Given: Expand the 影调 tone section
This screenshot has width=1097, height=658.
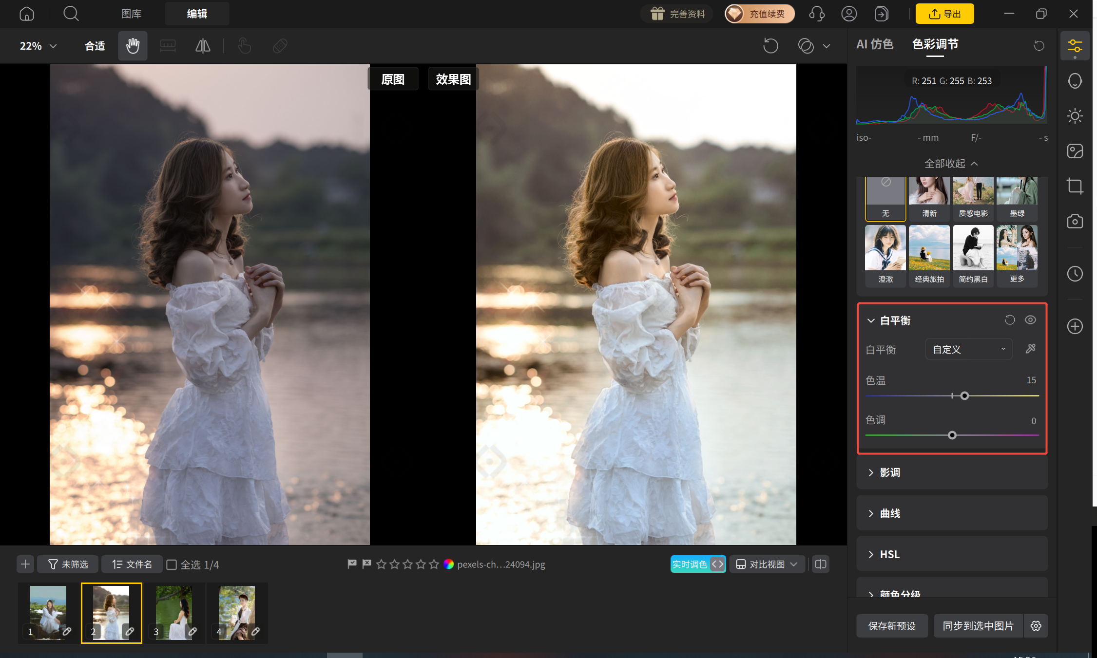Looking at the screenshot, I should [x=952, y=472].
